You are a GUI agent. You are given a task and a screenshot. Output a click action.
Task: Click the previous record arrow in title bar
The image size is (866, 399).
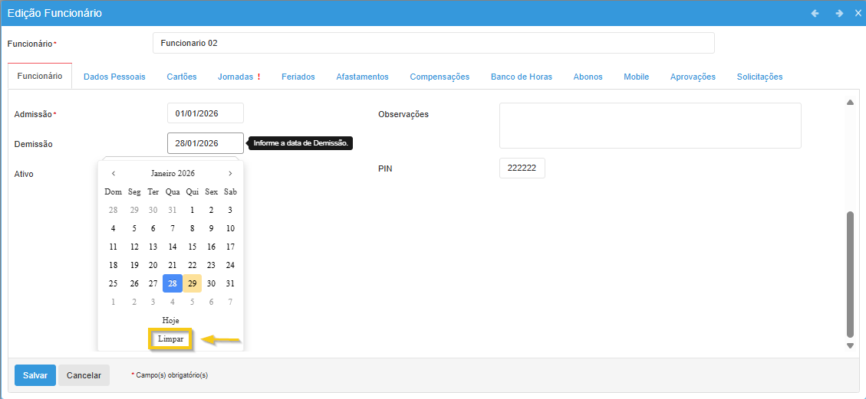815,13
